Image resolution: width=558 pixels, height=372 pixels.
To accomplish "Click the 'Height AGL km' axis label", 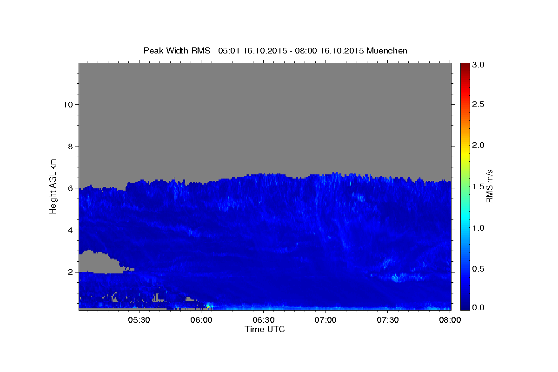I will click(x=53, y=186).
